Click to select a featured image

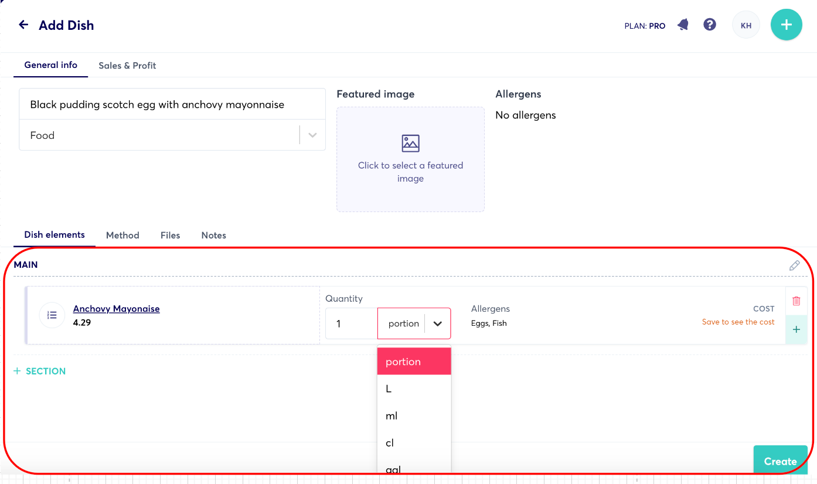410,159
